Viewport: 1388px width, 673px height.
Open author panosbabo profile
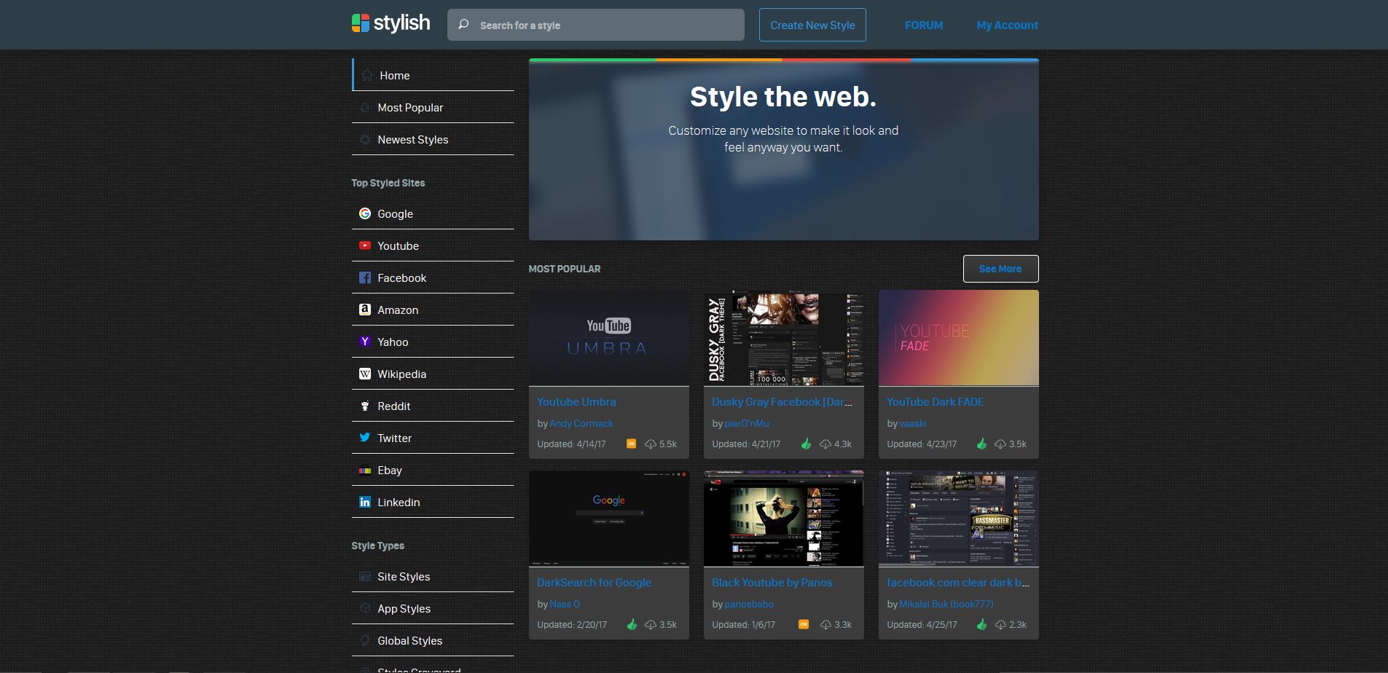[749, 604]
